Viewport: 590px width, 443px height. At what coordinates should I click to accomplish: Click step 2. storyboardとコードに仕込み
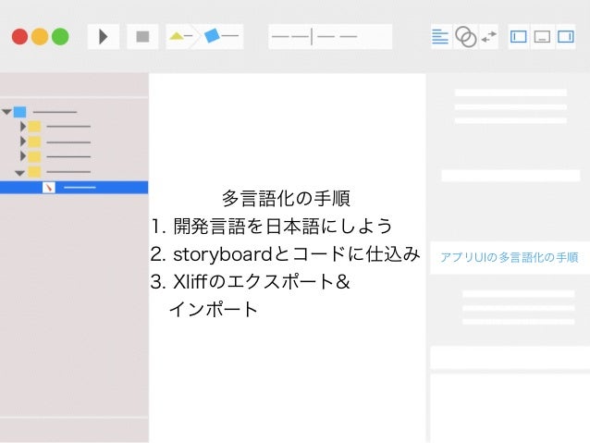pos(285,254)
